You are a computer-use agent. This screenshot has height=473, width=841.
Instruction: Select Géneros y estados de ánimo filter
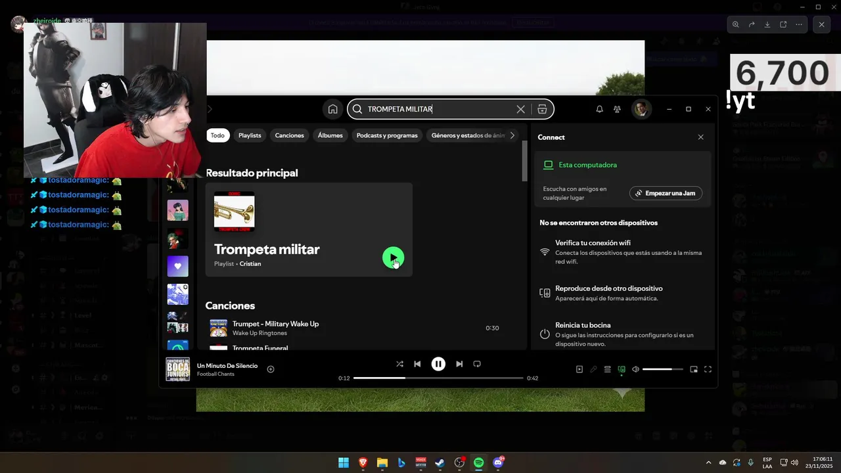coord(468,135)
